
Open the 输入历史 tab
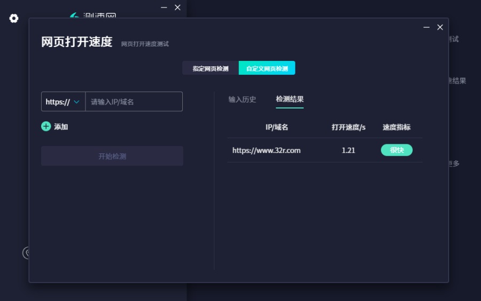tap(242, 99)
